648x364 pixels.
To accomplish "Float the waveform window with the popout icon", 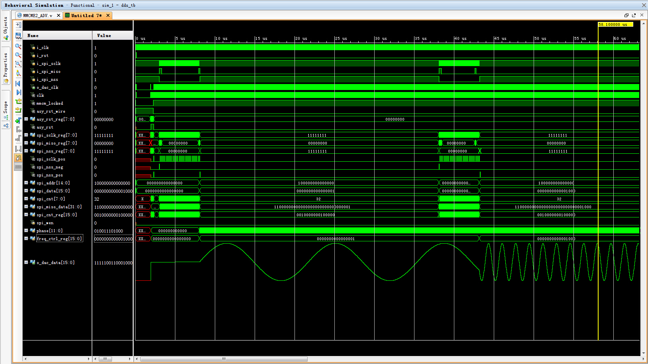I will (634, 15).
